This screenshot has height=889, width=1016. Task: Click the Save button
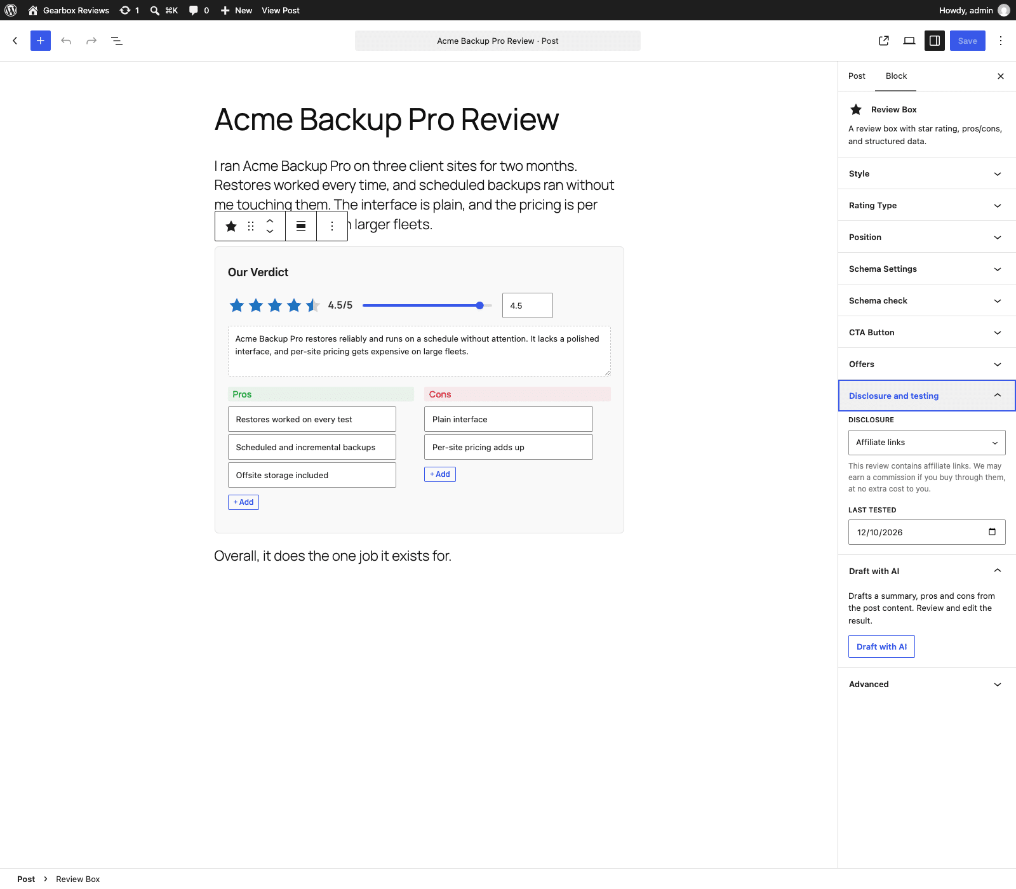pyautogui.click(x=968, y=41)
